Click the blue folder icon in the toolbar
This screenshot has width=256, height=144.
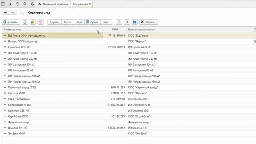pyautogui.click(x=134, y=22)
